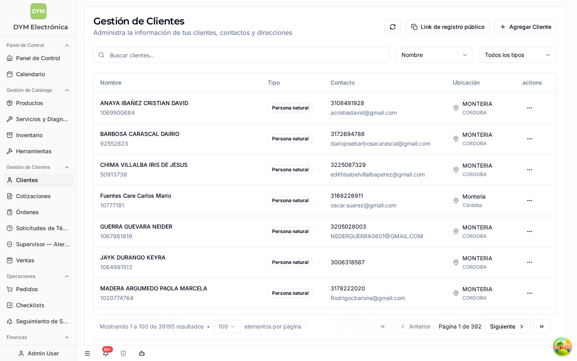577x361 pixels.
Task: Open Supervisor — Aler... in sidebar
Action: click(38, 244)
